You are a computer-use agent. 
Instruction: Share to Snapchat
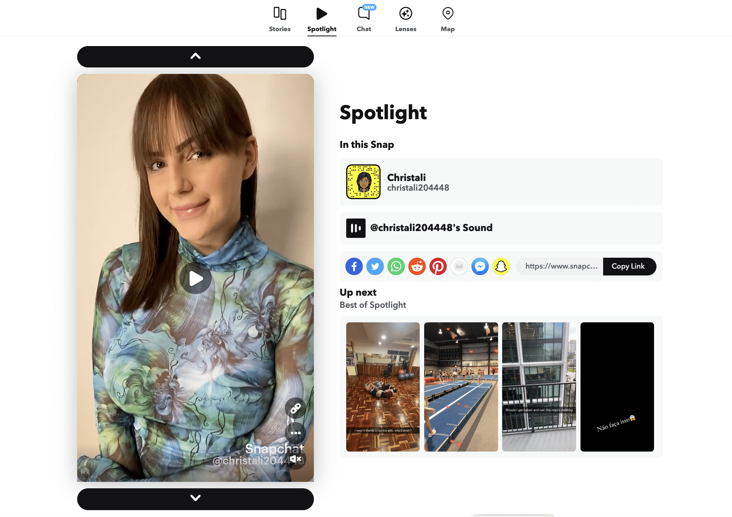pos(501,267)
